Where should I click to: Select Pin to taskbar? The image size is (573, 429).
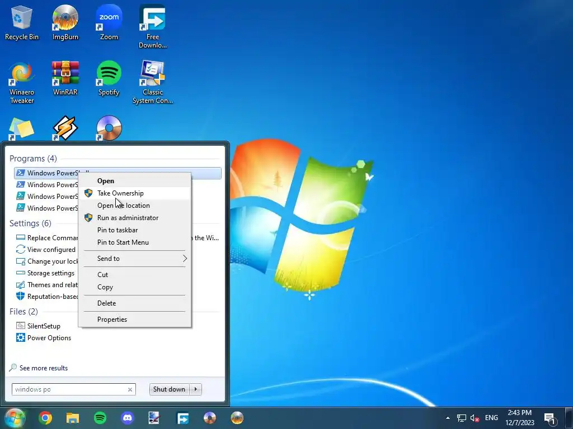point(134,230)
